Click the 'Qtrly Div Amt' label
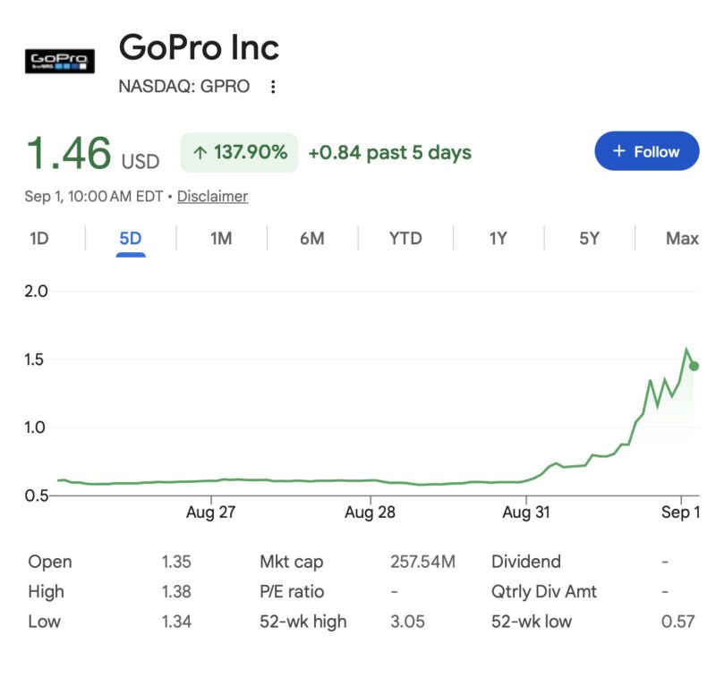 [544, 592]
